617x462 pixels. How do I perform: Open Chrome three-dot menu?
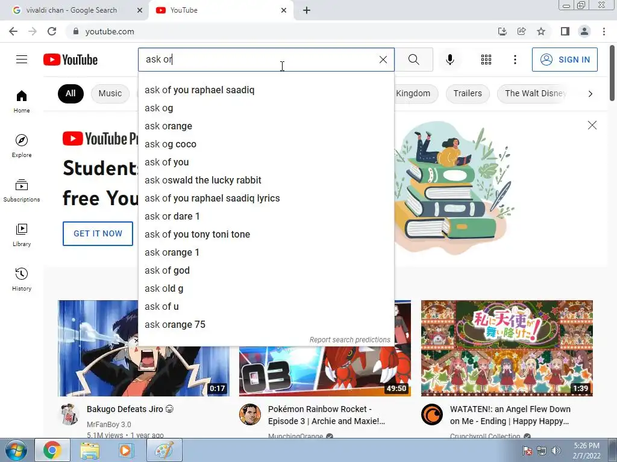click(x=604, y=31)
